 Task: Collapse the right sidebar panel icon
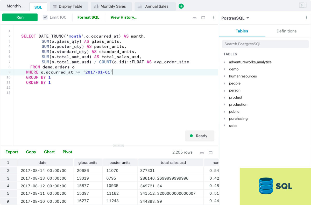[302, 5]
